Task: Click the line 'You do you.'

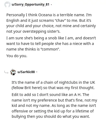Action: (17, 56)
